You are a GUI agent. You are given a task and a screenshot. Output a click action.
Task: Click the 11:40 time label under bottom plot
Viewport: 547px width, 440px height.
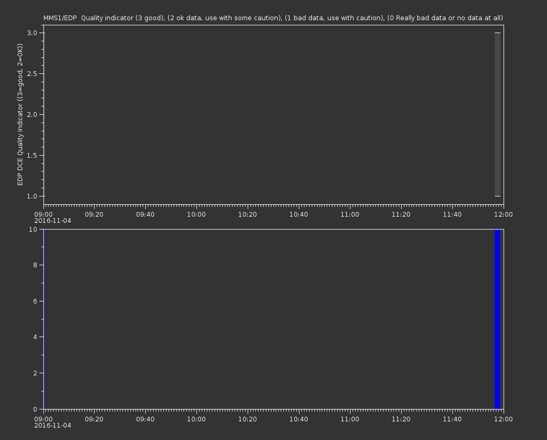pos(452,419)
